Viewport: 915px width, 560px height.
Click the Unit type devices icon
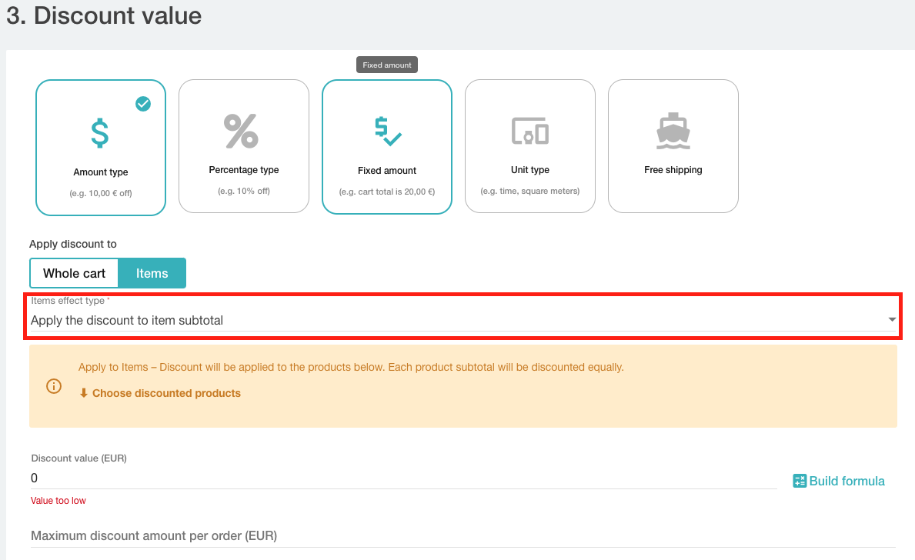(x=529, y=132)
